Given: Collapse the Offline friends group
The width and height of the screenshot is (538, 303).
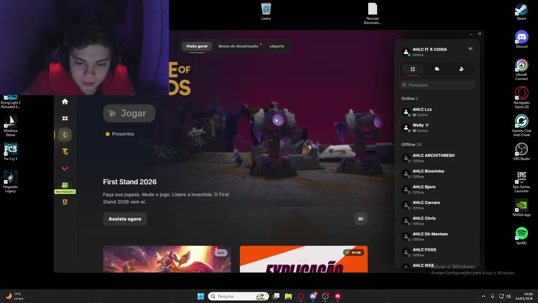Looking at the screenshot, I should [411, 144].
